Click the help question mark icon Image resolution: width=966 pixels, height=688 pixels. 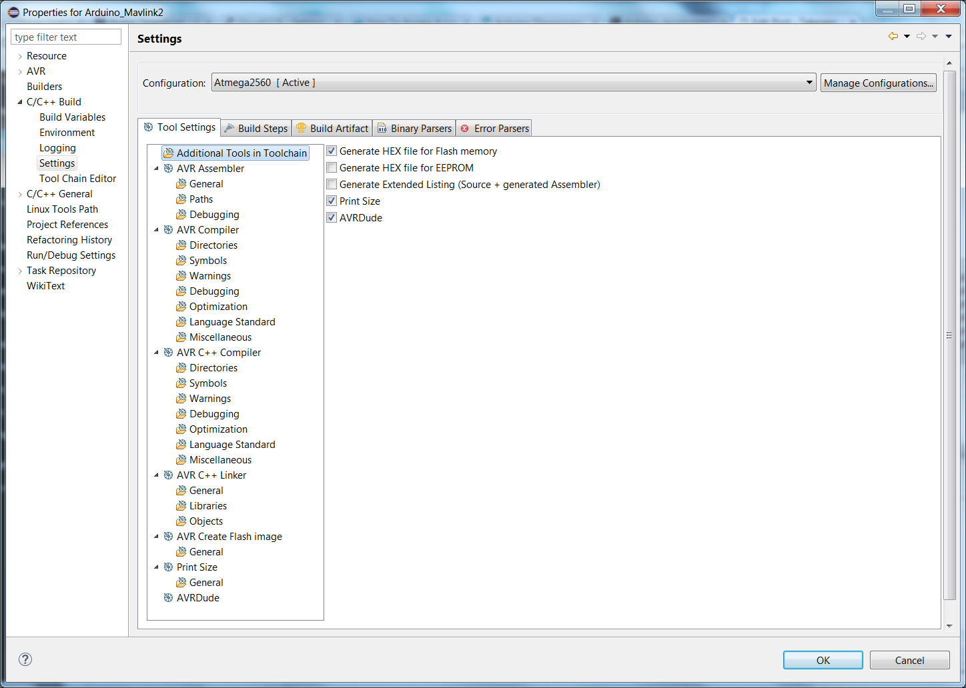tap(25, 659)
